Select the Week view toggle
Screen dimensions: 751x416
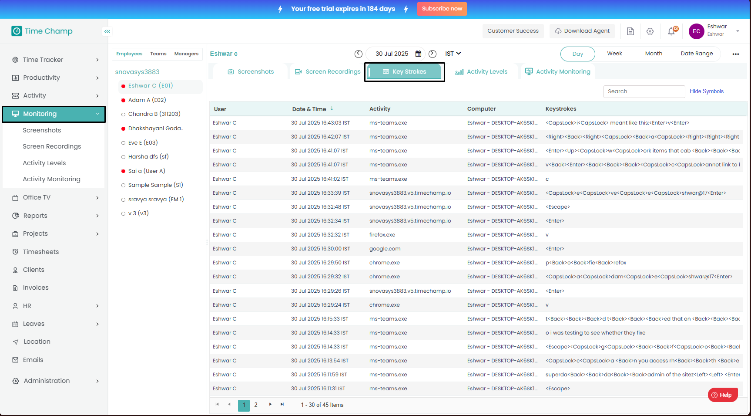tap(614, 54)
